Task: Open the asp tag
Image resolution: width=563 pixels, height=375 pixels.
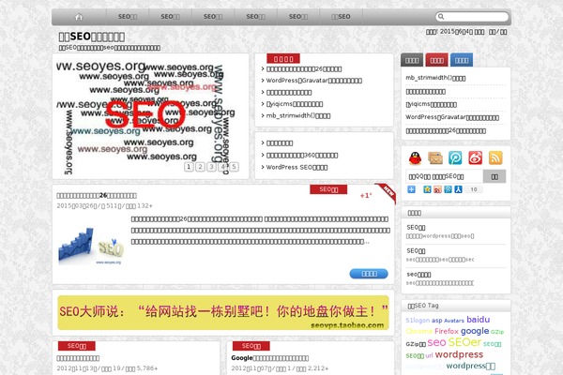Action: coord(436,321)
